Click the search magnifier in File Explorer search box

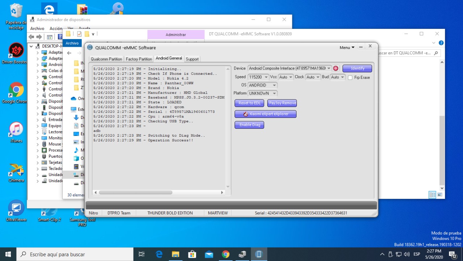point(436,53)
